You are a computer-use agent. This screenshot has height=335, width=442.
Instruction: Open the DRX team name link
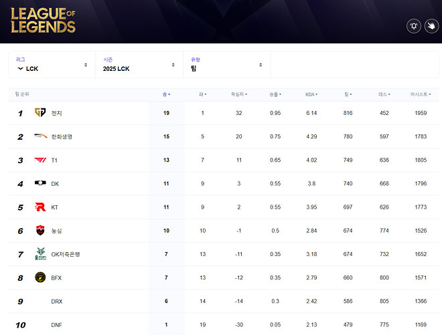click(57, 302)
